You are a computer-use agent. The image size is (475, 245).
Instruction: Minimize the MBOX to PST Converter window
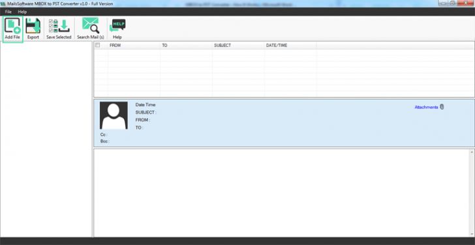coord(443,3)
